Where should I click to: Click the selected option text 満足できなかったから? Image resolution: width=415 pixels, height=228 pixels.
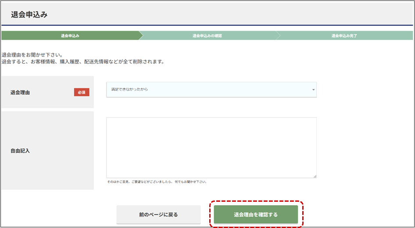pos(130,89)
